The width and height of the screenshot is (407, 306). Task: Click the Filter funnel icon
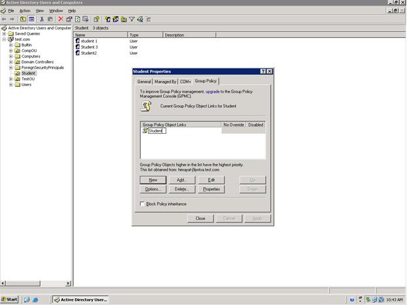click(x=132, y=19)
